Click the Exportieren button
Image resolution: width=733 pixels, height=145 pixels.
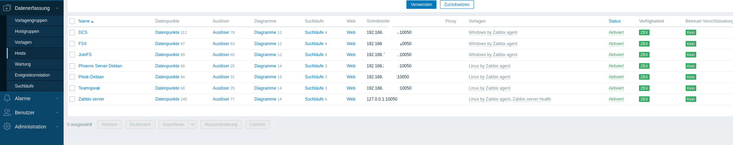(x=174, y=125)
